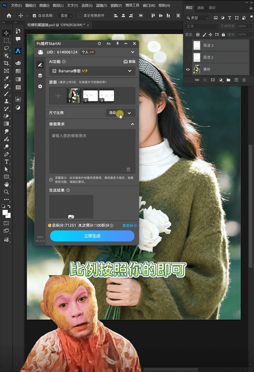The width and height of the screenshot is (254, 372).
Task: Refresh the StartAI plugin panel
Action: tap(99, 44)
